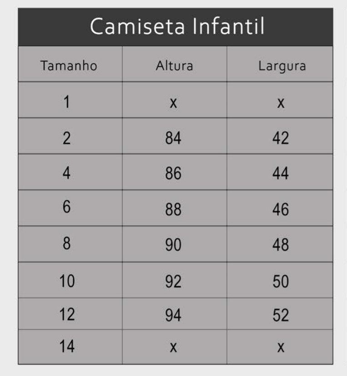The image size is (347, 376).
Task: Click the Camiseta Infantil table title
Action: [x=177, y=26]
